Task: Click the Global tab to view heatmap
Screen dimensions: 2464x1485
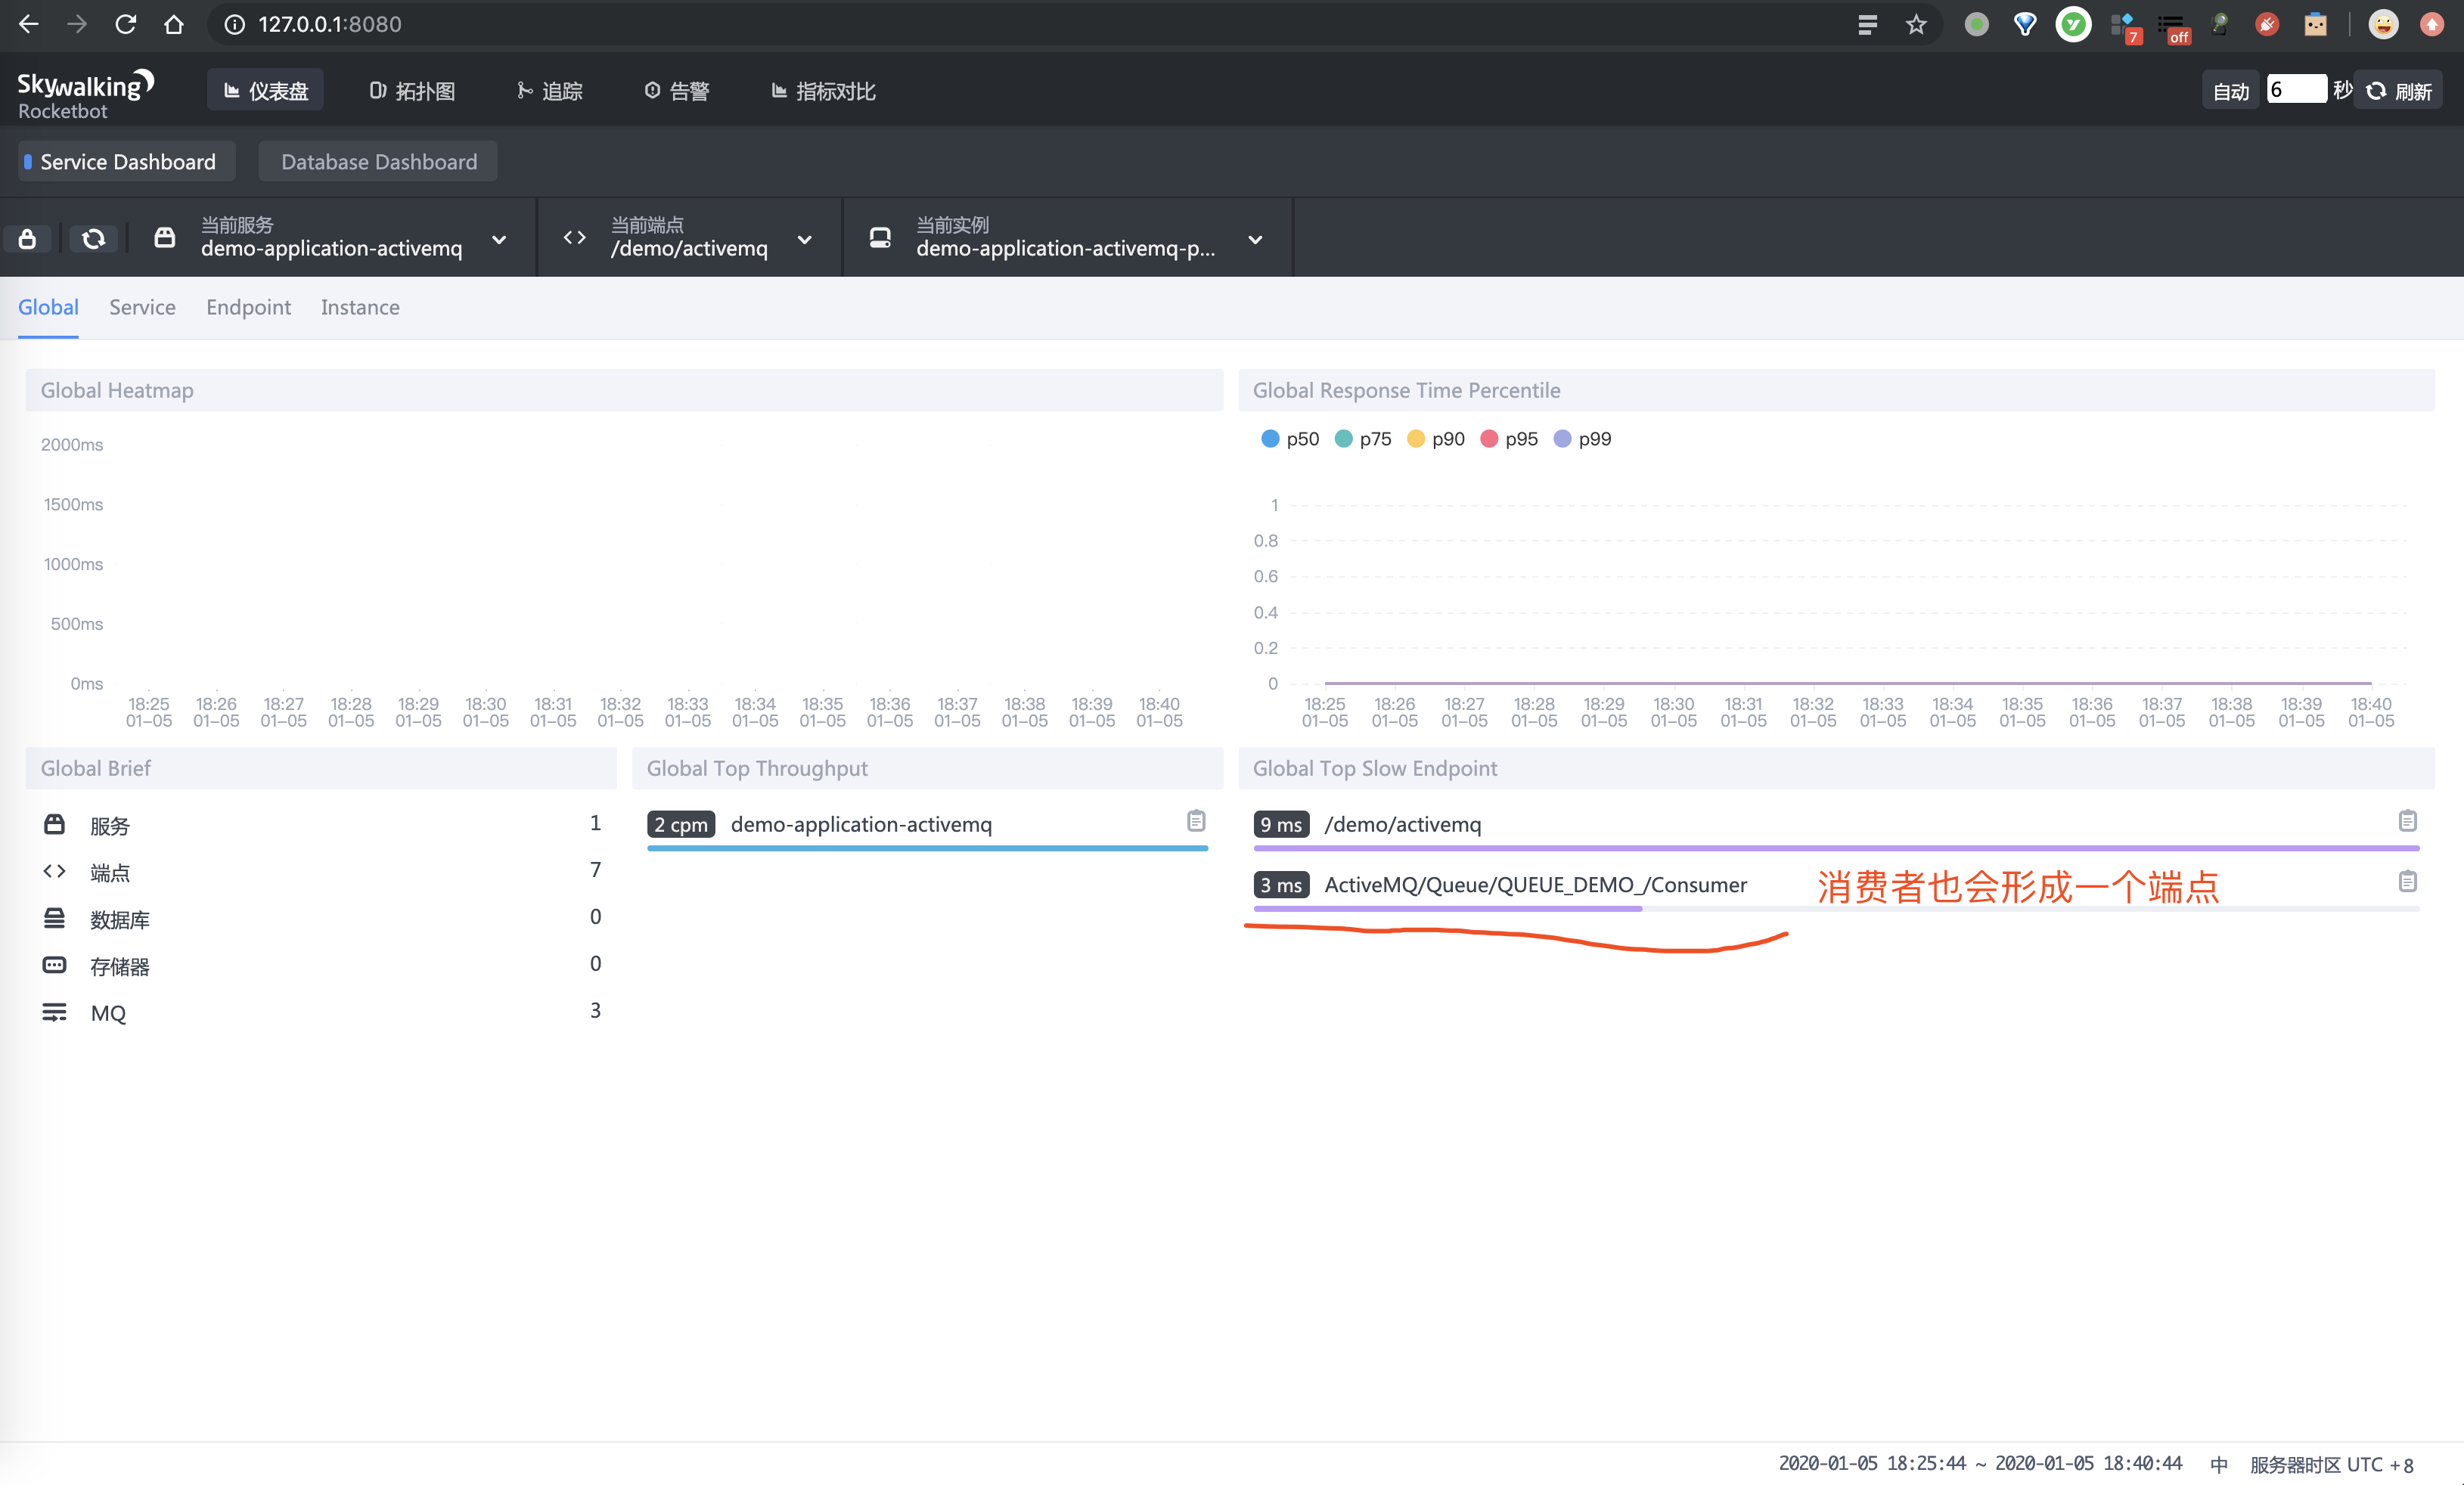Action: (x=48, y=306)
